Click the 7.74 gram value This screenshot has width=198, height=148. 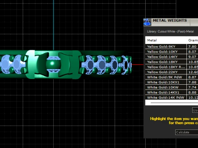[x=192, y=87]
